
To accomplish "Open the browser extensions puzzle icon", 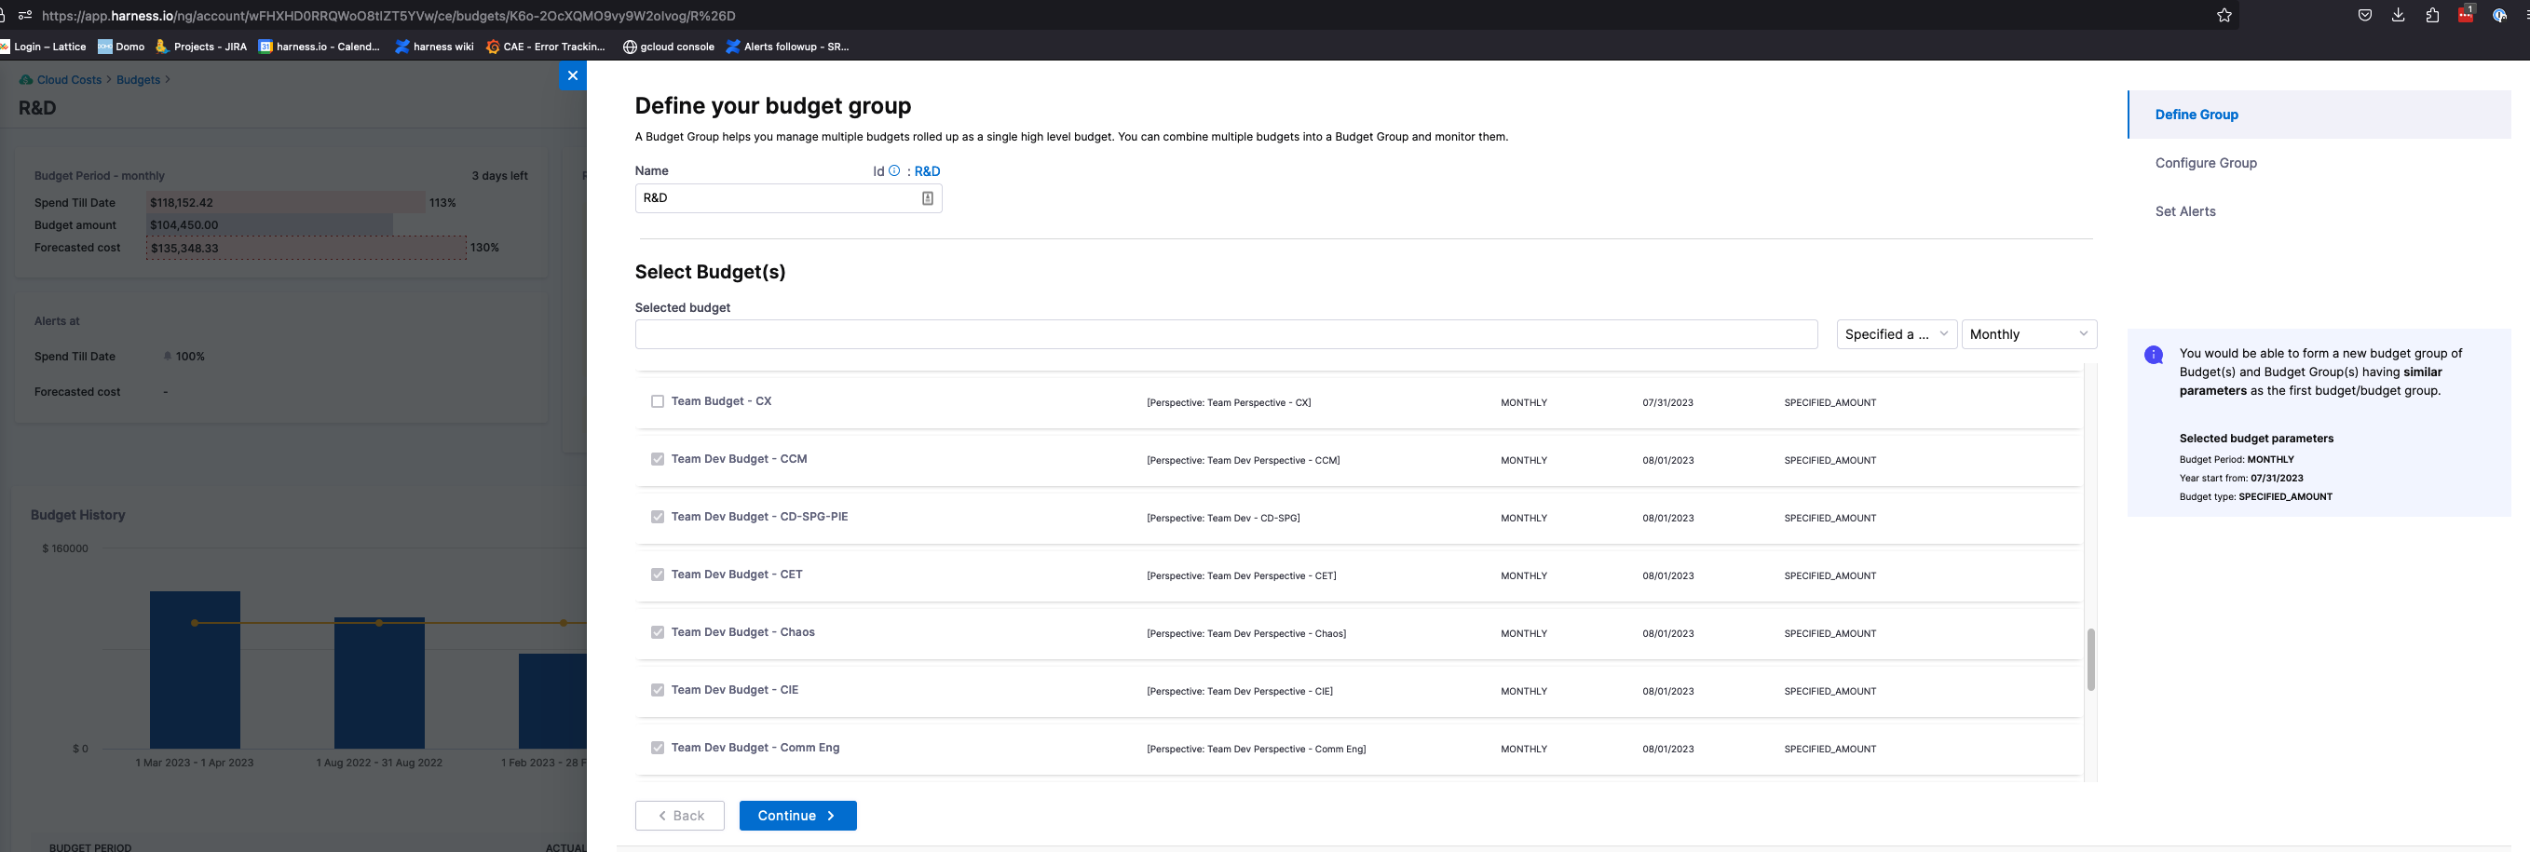I will [x=2431, y=16].
